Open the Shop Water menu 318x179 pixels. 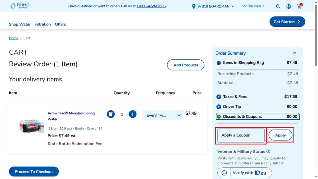[x=20, y=24]
